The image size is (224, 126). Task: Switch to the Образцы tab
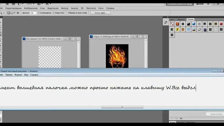point(181,20)
